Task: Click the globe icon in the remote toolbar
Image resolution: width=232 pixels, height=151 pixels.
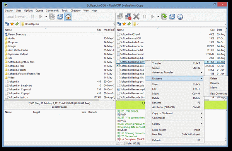Action: click(180, 17)
